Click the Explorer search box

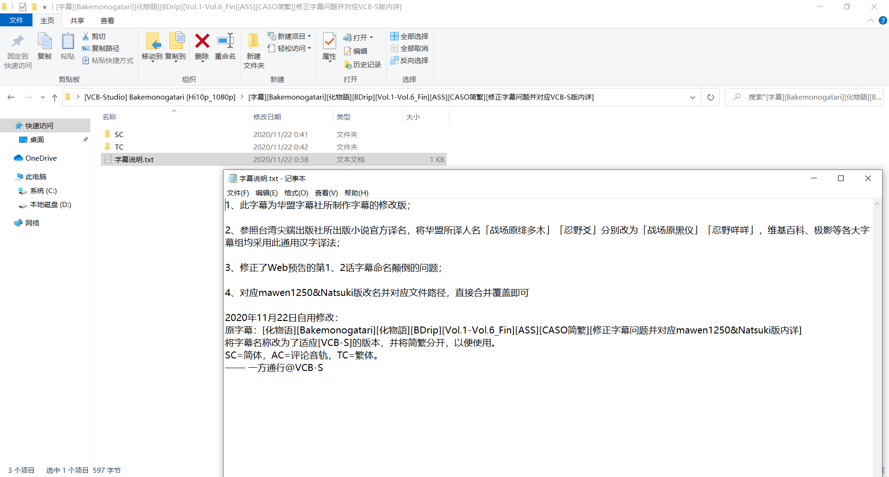(x=804, y=97)
